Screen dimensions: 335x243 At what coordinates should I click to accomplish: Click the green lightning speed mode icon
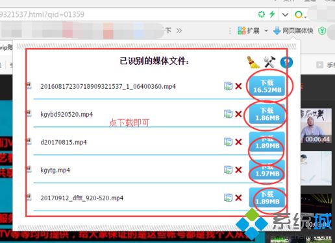pyautogui.click(x=272, y=14)
